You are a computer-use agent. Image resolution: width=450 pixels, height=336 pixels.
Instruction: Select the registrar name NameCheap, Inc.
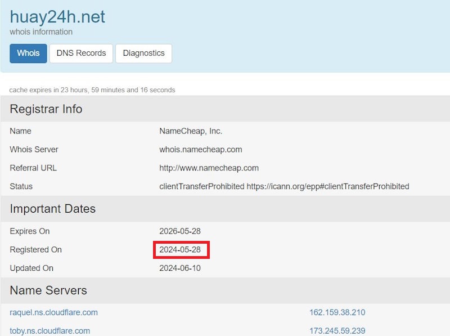point(191,131)
